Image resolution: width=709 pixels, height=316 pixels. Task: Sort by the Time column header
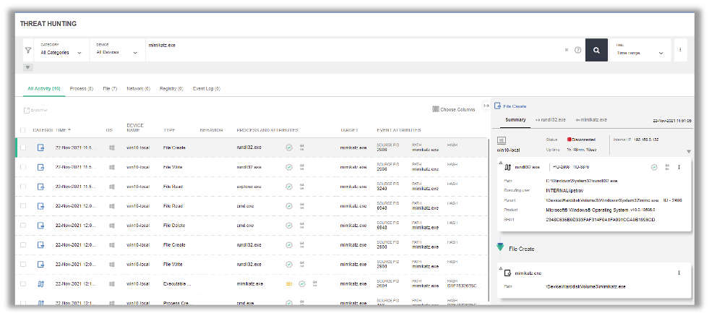(64, 130)
